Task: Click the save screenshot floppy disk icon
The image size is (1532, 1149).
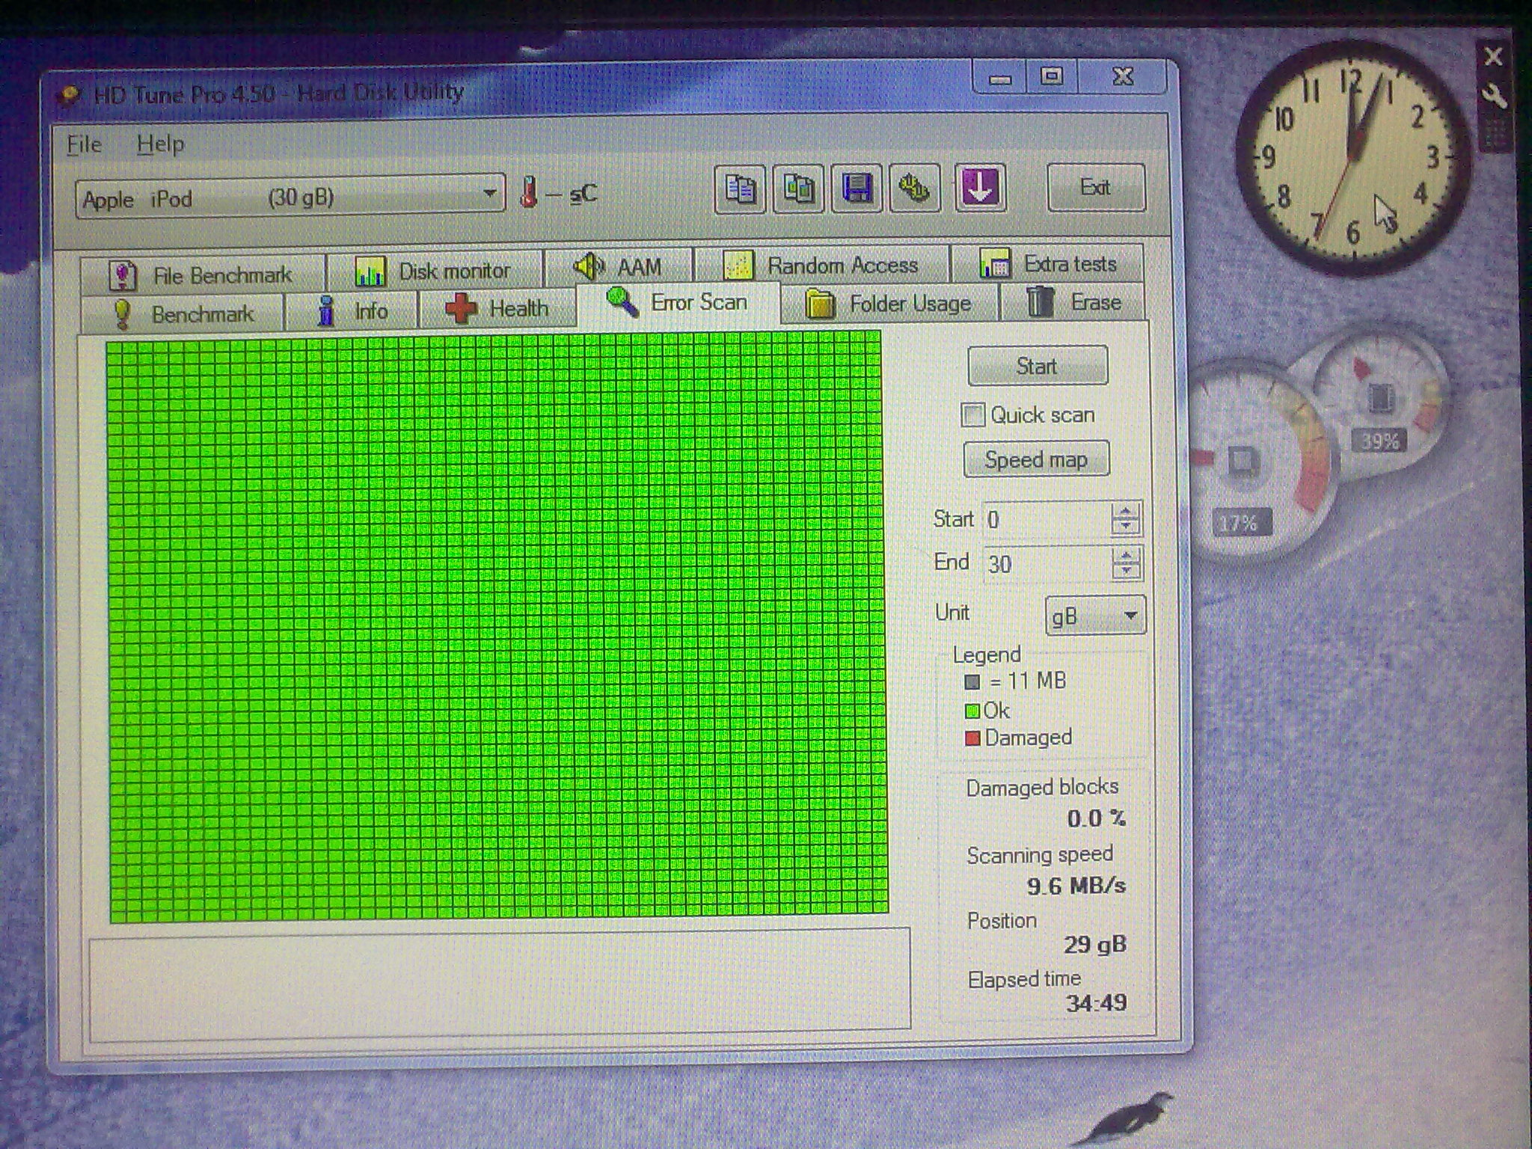Action: click(857, 189)
